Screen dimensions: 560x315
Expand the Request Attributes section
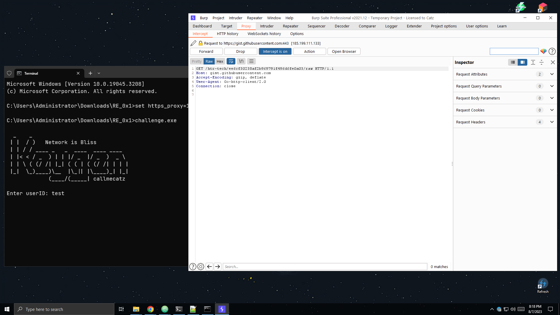552,74
